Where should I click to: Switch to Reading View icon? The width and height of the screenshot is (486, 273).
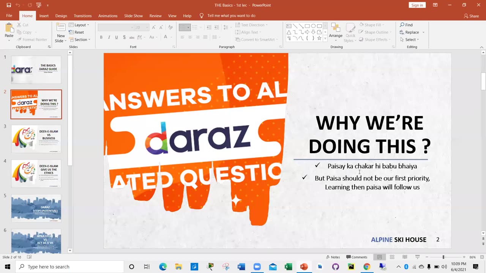405,257
